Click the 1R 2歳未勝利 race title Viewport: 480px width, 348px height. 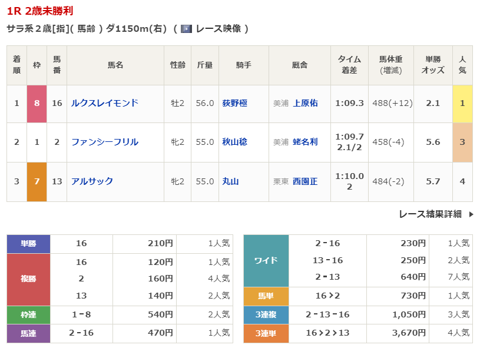click(40, 11)
